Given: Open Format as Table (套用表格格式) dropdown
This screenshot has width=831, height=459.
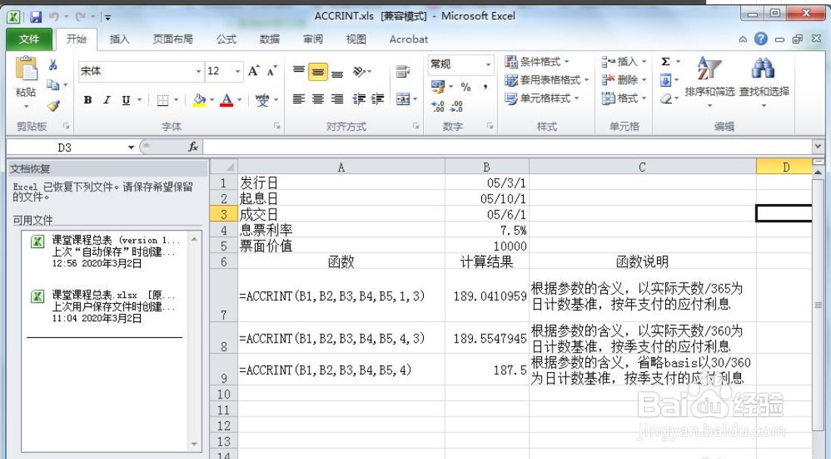Looking at the screenshot, I should pyautogui.click(x=546, y=80).
